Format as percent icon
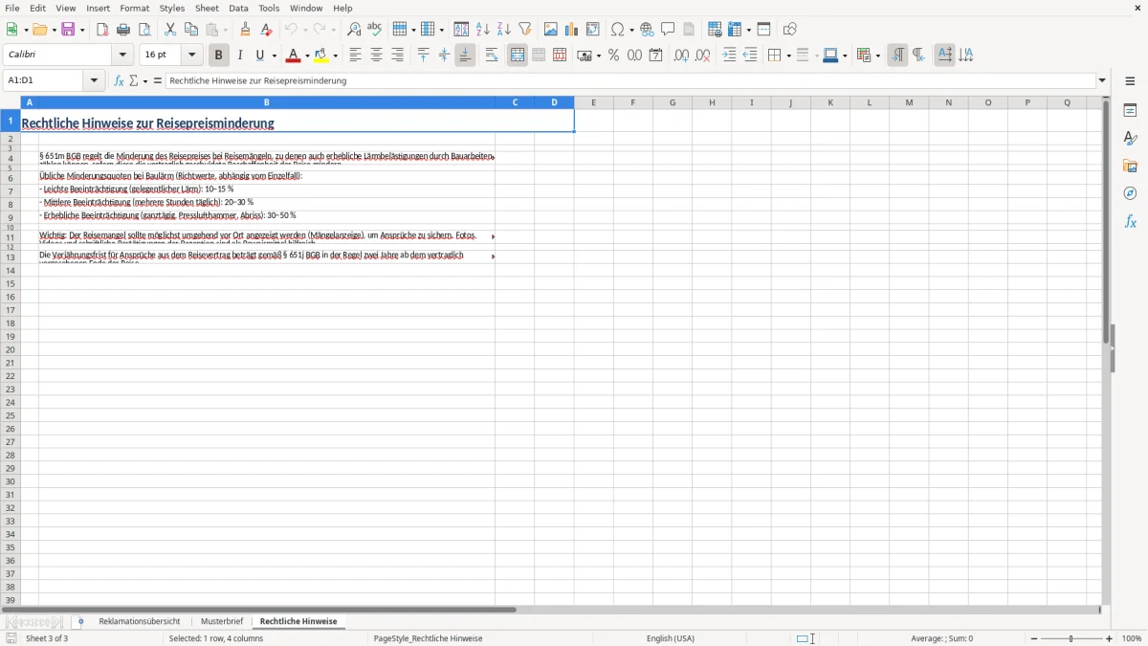Image resolution: width=1148 pixels, height=646 pixels. click(613, 56)
